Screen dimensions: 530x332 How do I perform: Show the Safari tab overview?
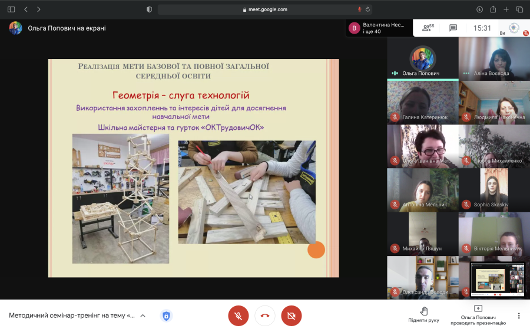[x=519, y=9]
